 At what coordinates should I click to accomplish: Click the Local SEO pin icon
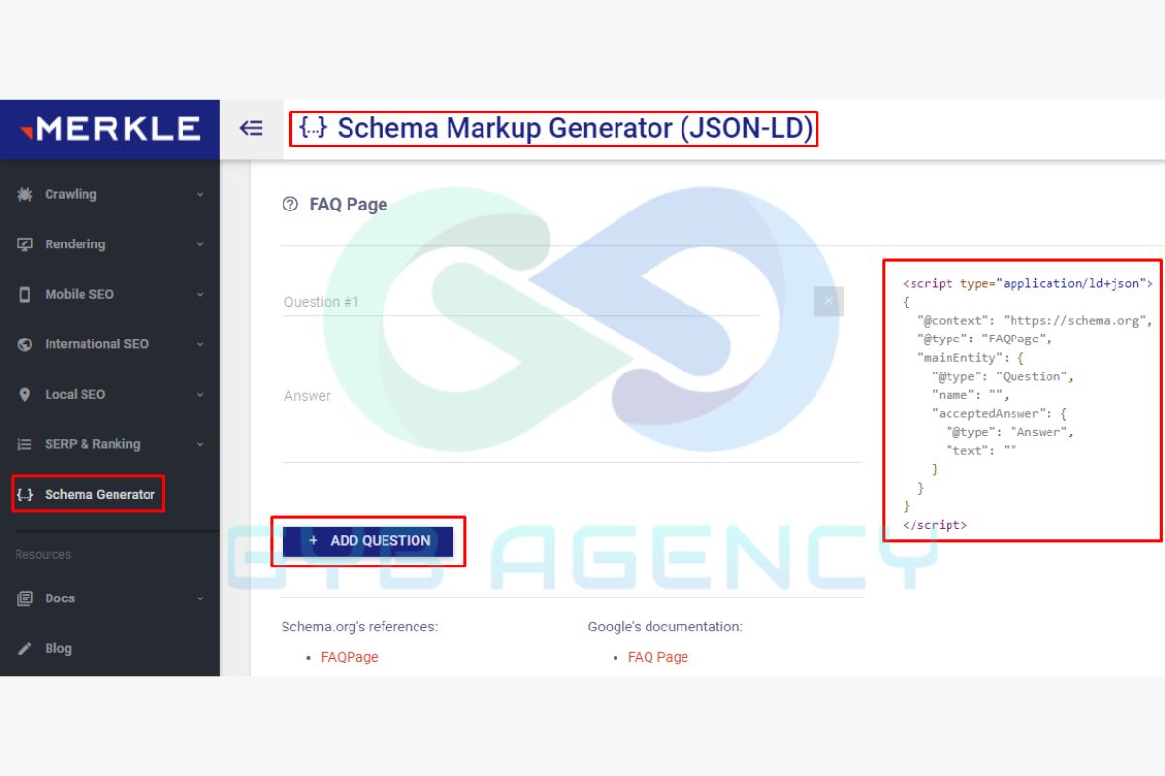tap(25, 394)
